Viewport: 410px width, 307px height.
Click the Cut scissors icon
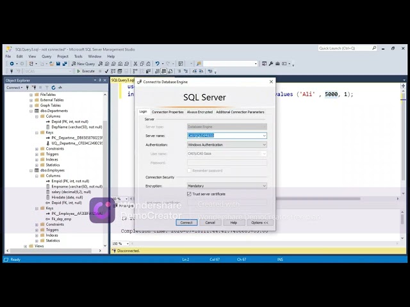[x=135, y=64]
